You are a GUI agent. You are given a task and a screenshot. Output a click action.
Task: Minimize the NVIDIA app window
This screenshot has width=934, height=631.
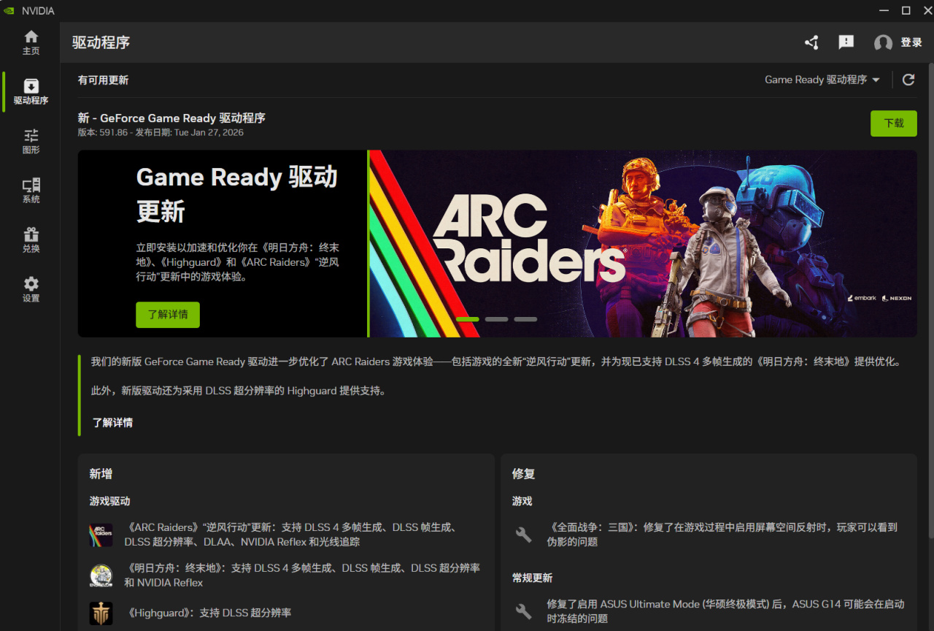pos(885,10)
